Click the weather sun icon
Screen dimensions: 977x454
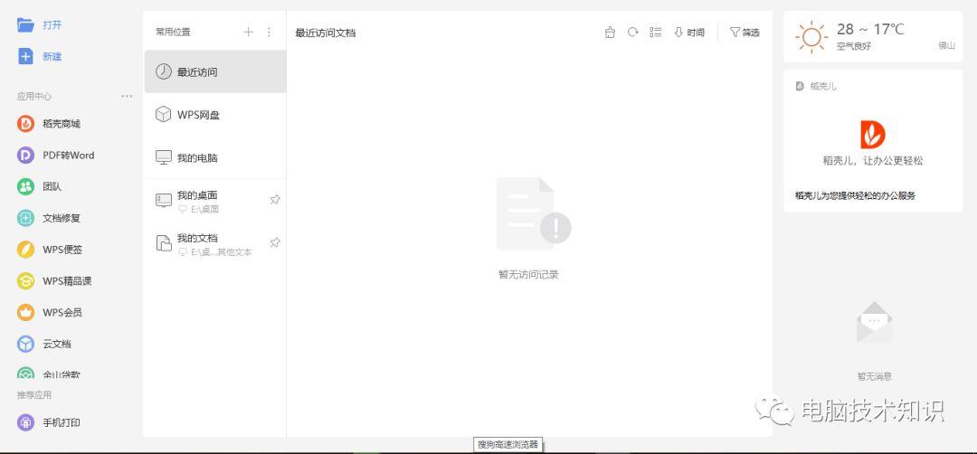click(x=811, y=37)
